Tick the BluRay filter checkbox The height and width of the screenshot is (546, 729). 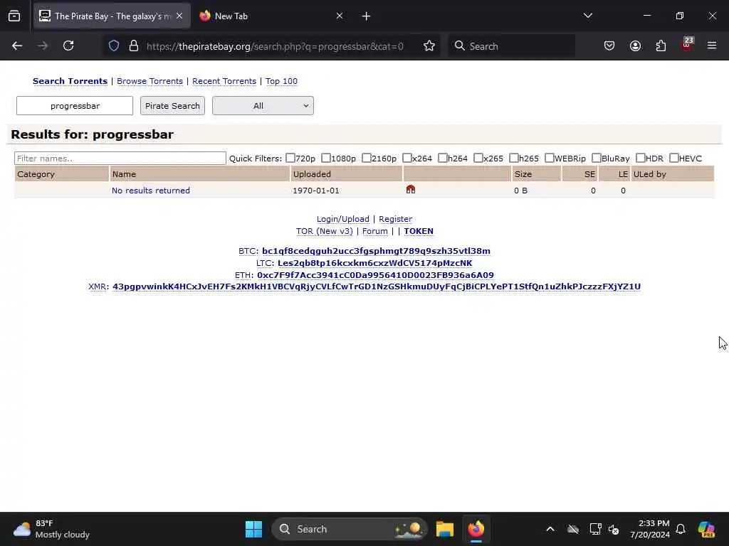pos(597,159)
